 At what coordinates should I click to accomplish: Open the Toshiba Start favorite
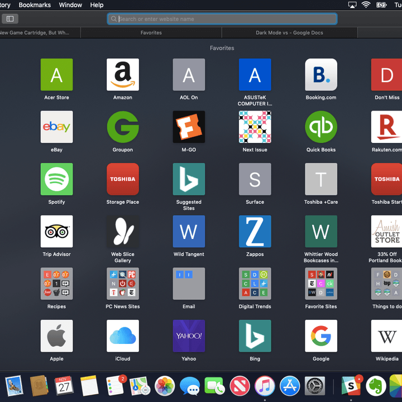(x=386, y=179)
